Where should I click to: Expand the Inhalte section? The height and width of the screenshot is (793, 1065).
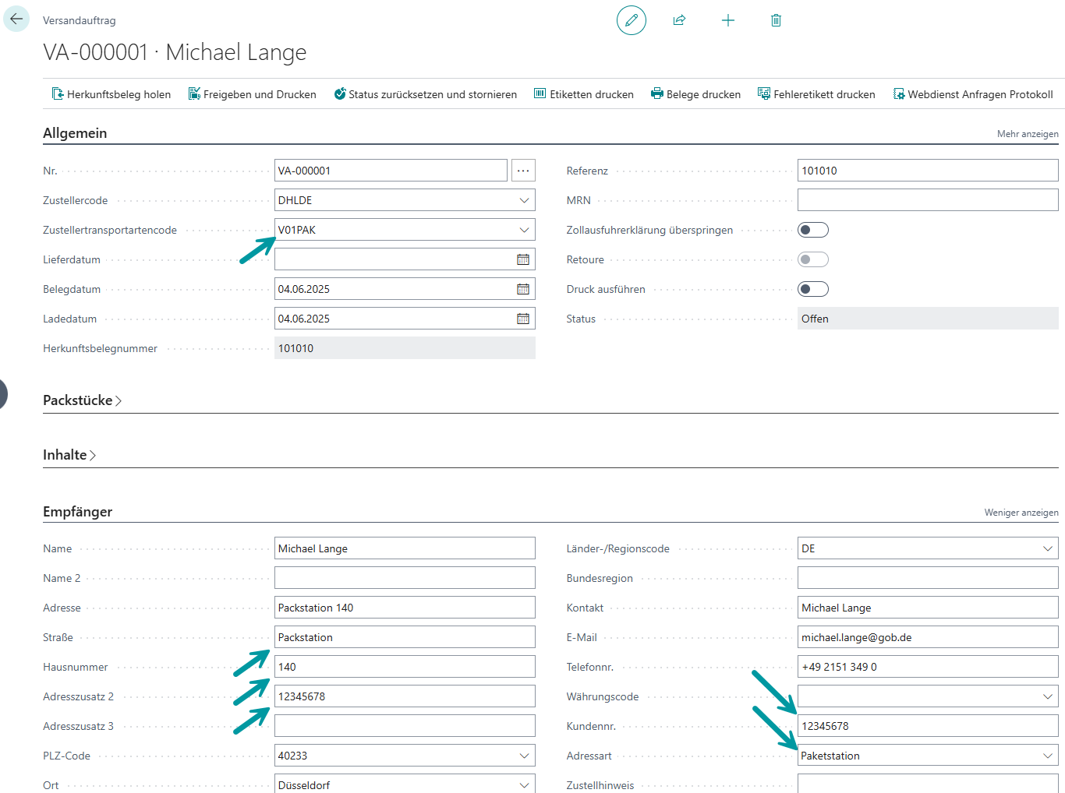click(69, 455)
